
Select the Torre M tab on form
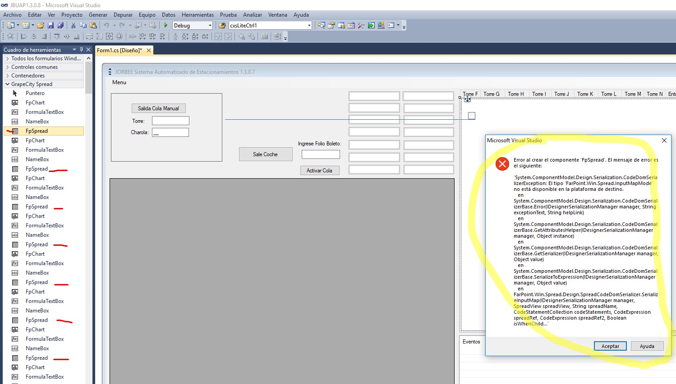pyautogui.click(x=633, y=94)
